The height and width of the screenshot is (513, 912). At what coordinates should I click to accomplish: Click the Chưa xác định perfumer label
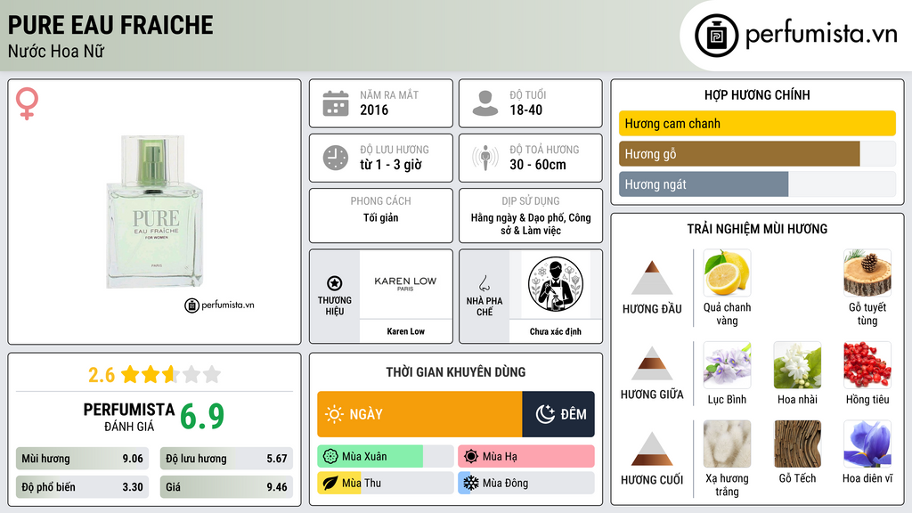pos(556,331)
